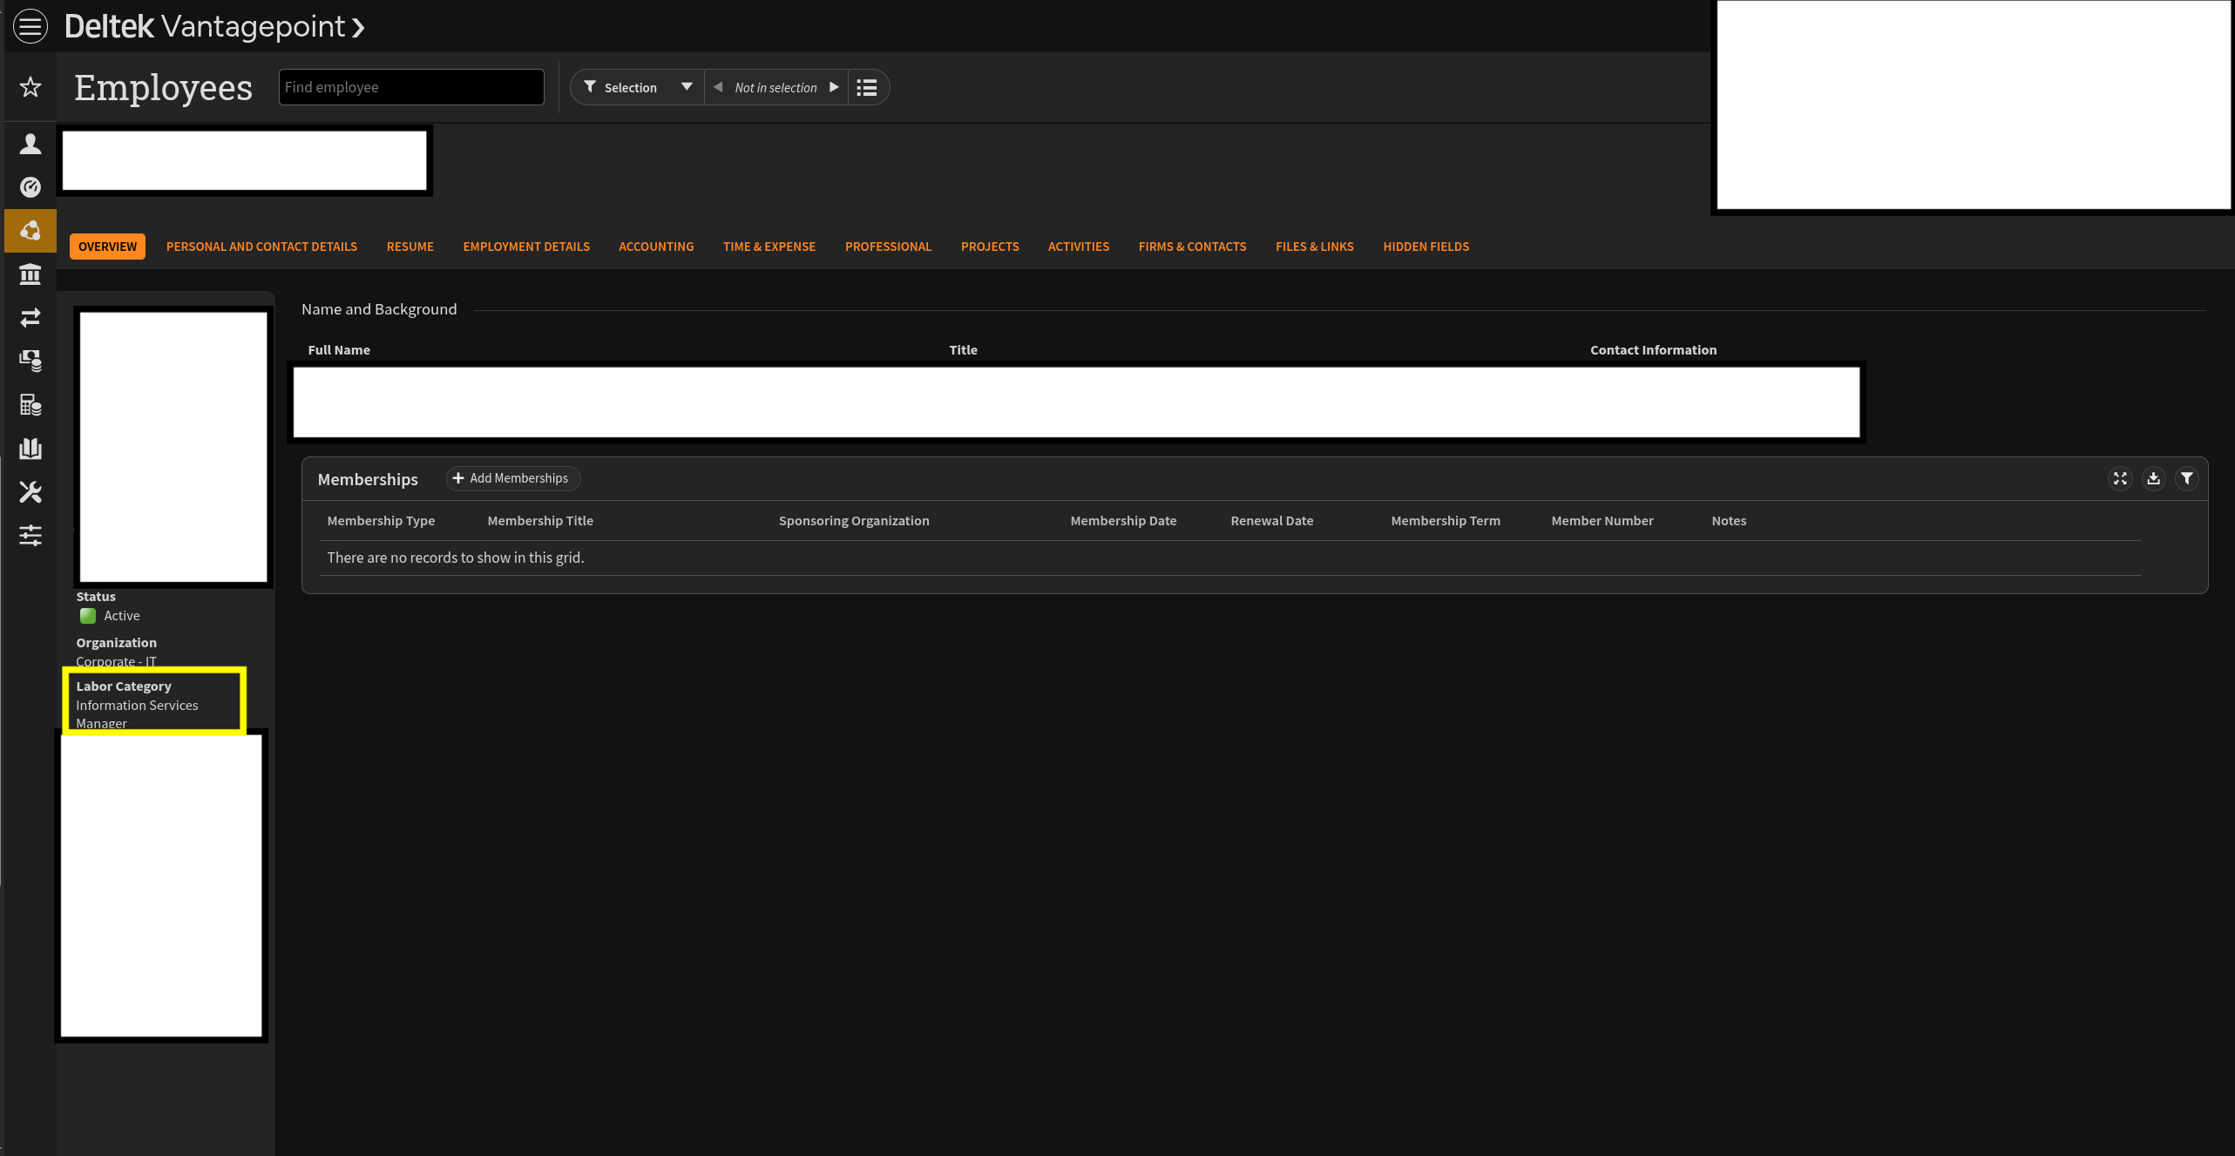Maximize the Memberships grid

pos(2120,478)
